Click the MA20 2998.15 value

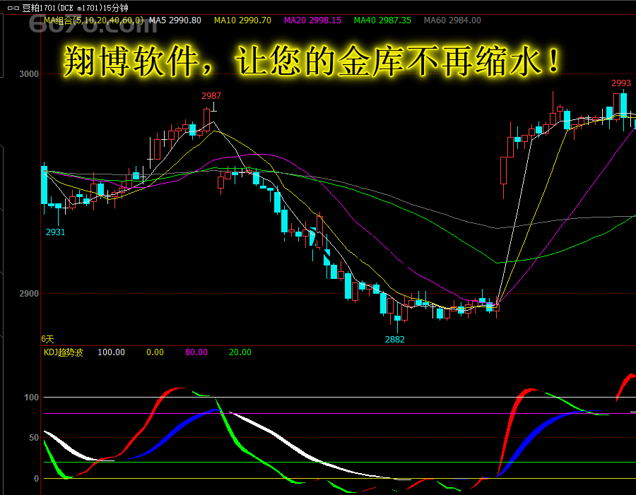313,20
